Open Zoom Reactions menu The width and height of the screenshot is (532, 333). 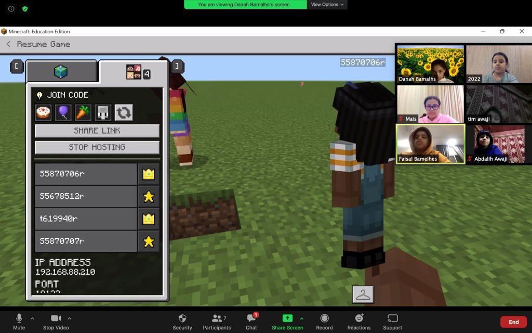click(358, 322)
